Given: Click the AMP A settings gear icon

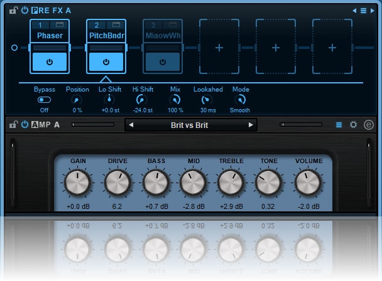Looking at the screenshot, I should click(353, 125).
